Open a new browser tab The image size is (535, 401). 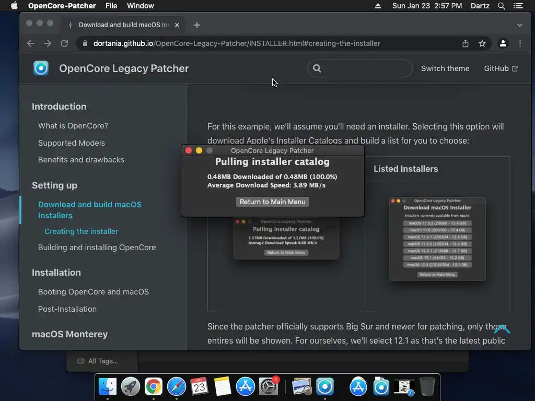(196, 25)
